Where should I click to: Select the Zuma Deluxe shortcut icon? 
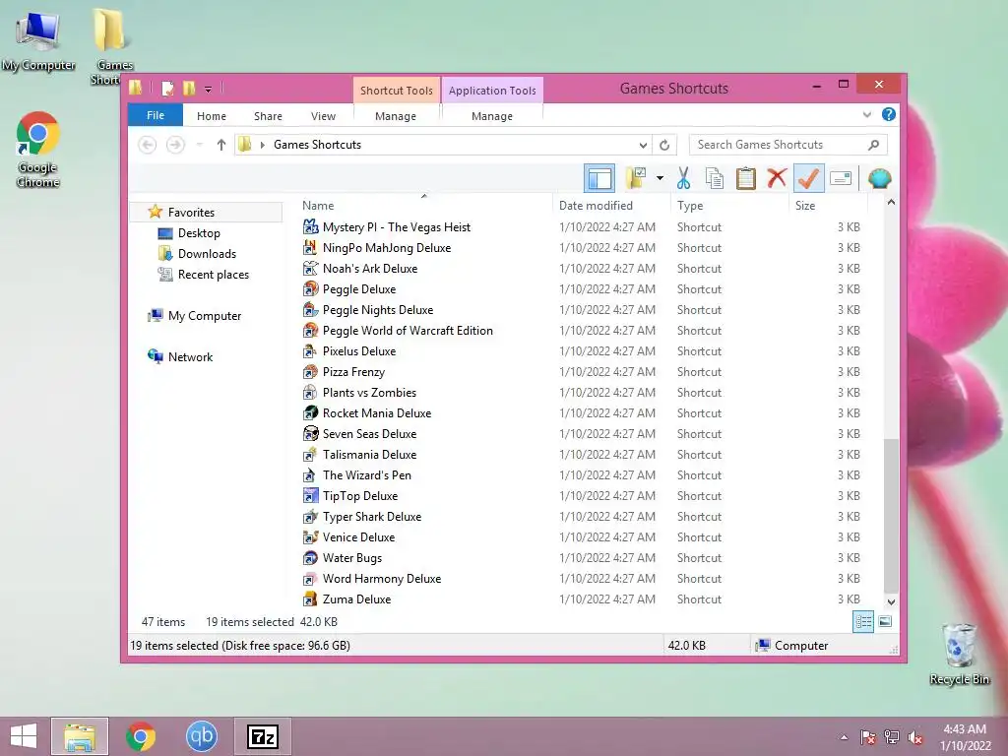(x=310, y=599)
